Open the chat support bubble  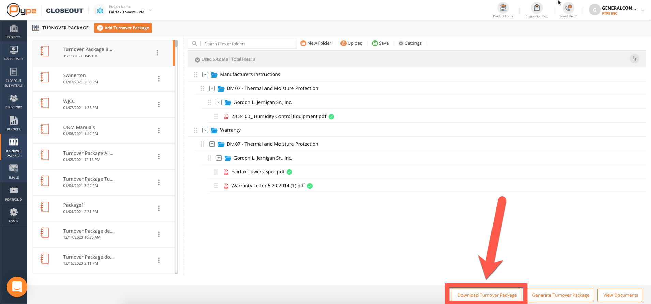point(17,287)
